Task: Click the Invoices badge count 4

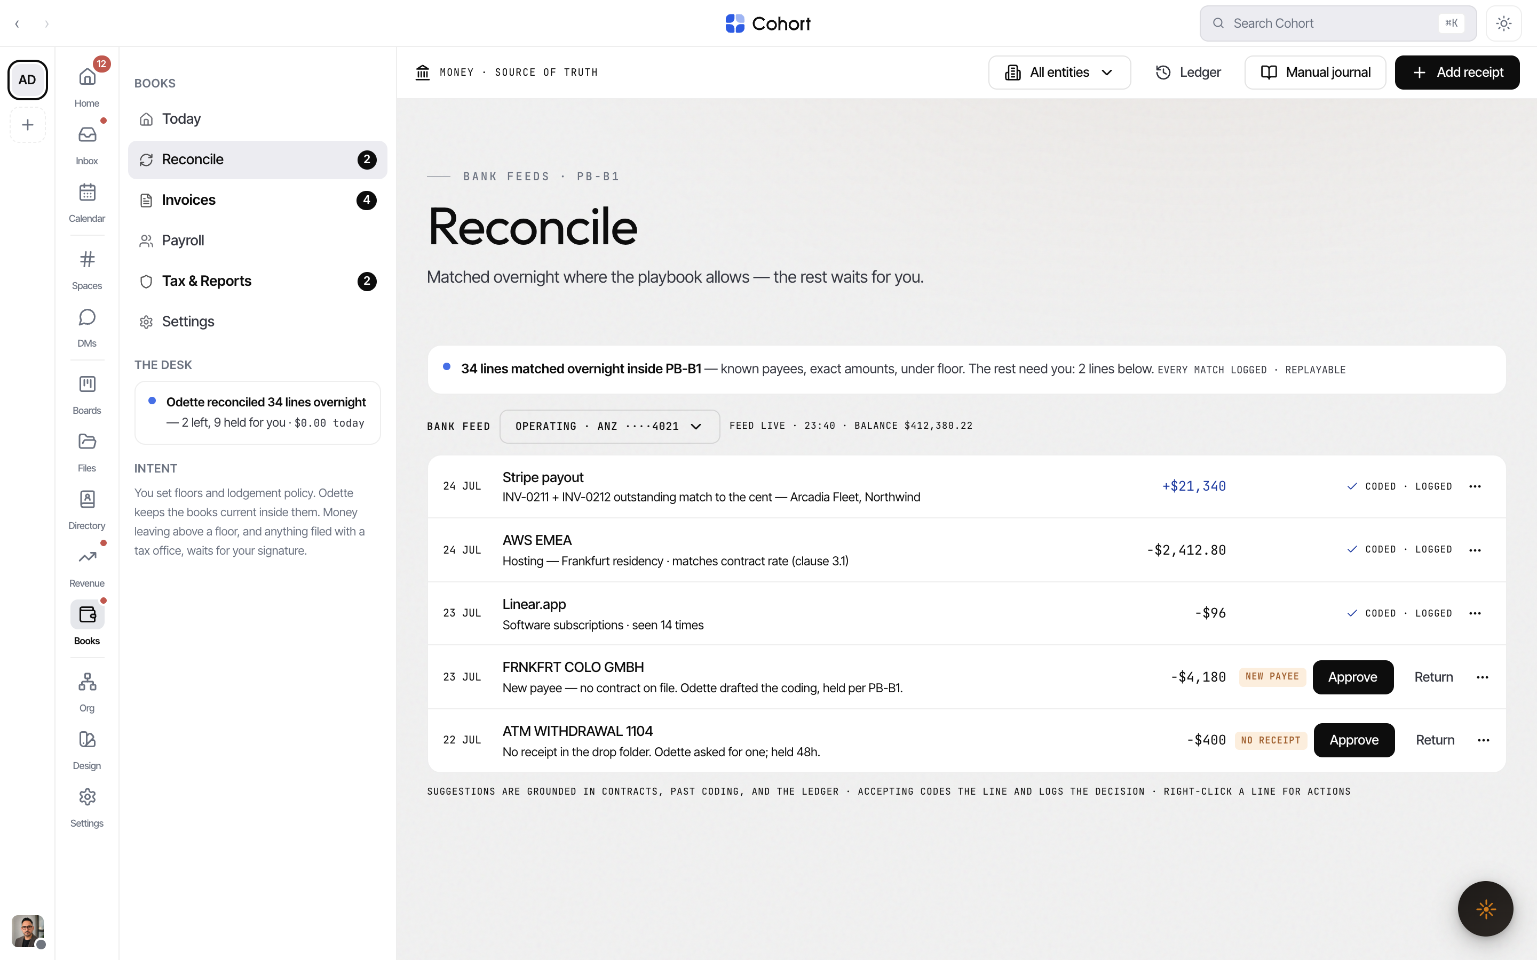Action: tap(367, 200)
